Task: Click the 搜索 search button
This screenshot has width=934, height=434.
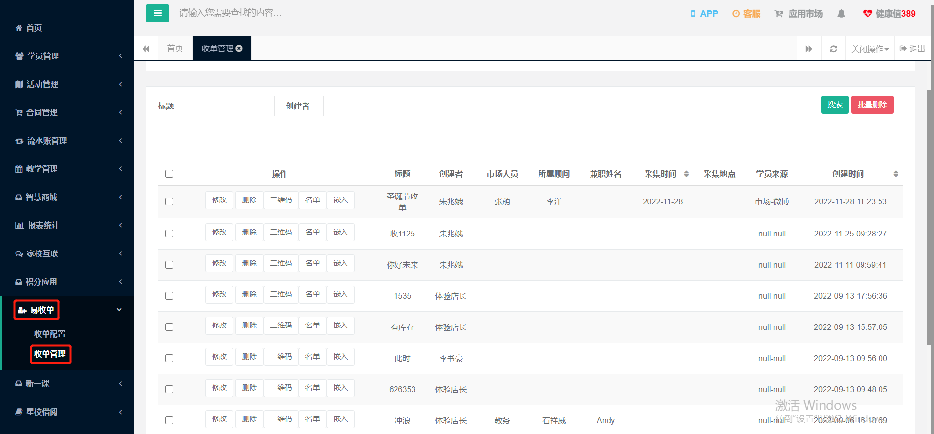Action: [835, 105]
